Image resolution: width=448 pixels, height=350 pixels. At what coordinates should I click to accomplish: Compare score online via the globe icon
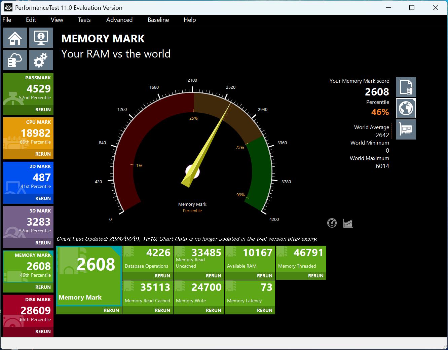[406, 108]
